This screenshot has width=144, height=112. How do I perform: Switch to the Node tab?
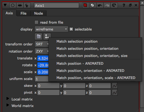click(38, 13)
